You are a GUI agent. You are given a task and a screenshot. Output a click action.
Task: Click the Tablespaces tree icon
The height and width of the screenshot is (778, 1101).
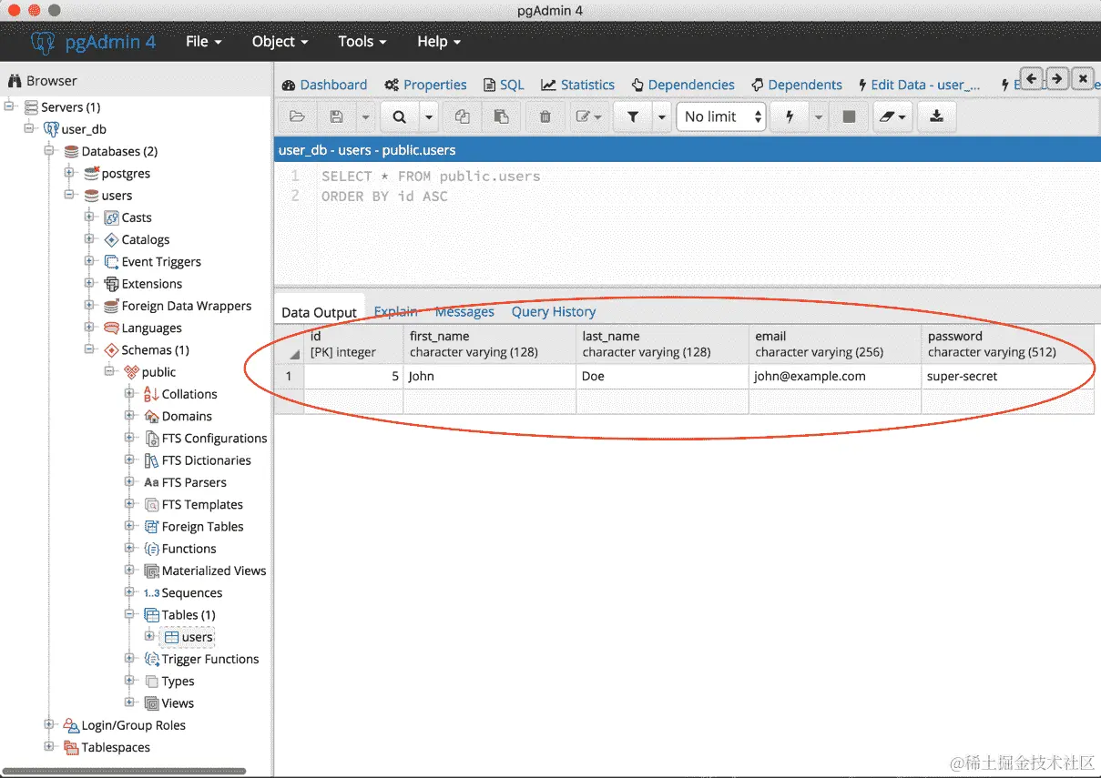click(x=71, y=747)
